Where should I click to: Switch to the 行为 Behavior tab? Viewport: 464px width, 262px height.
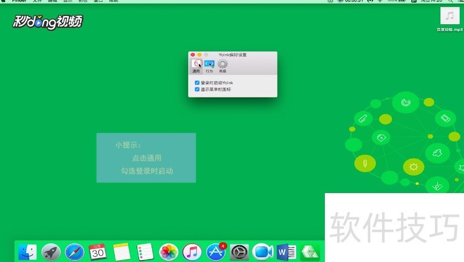pyautogui.click(x=209, y=66)
